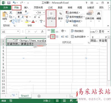Viewport: 111px width, 103px height.
Task: Switch to Page Layout view in status bar
Action: coord(64,101)
